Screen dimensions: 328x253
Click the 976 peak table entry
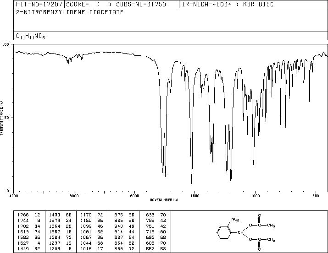(x=124, y=215)
